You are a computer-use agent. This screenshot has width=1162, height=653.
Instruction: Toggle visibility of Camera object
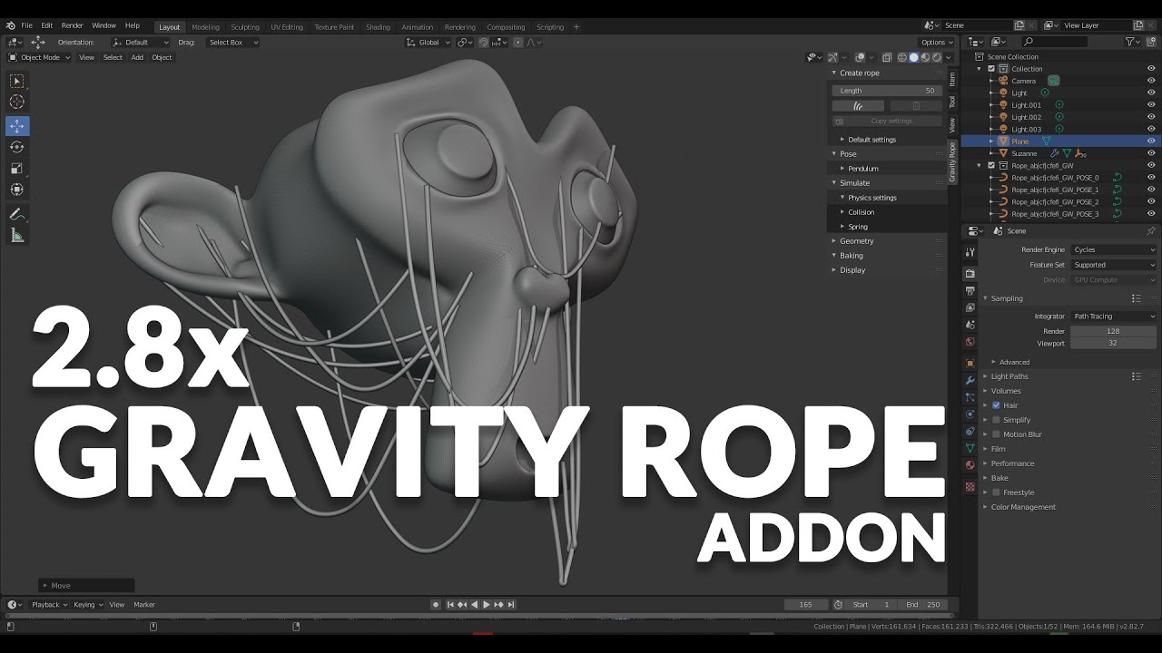pyautogui.click(x=1151, y=81)
